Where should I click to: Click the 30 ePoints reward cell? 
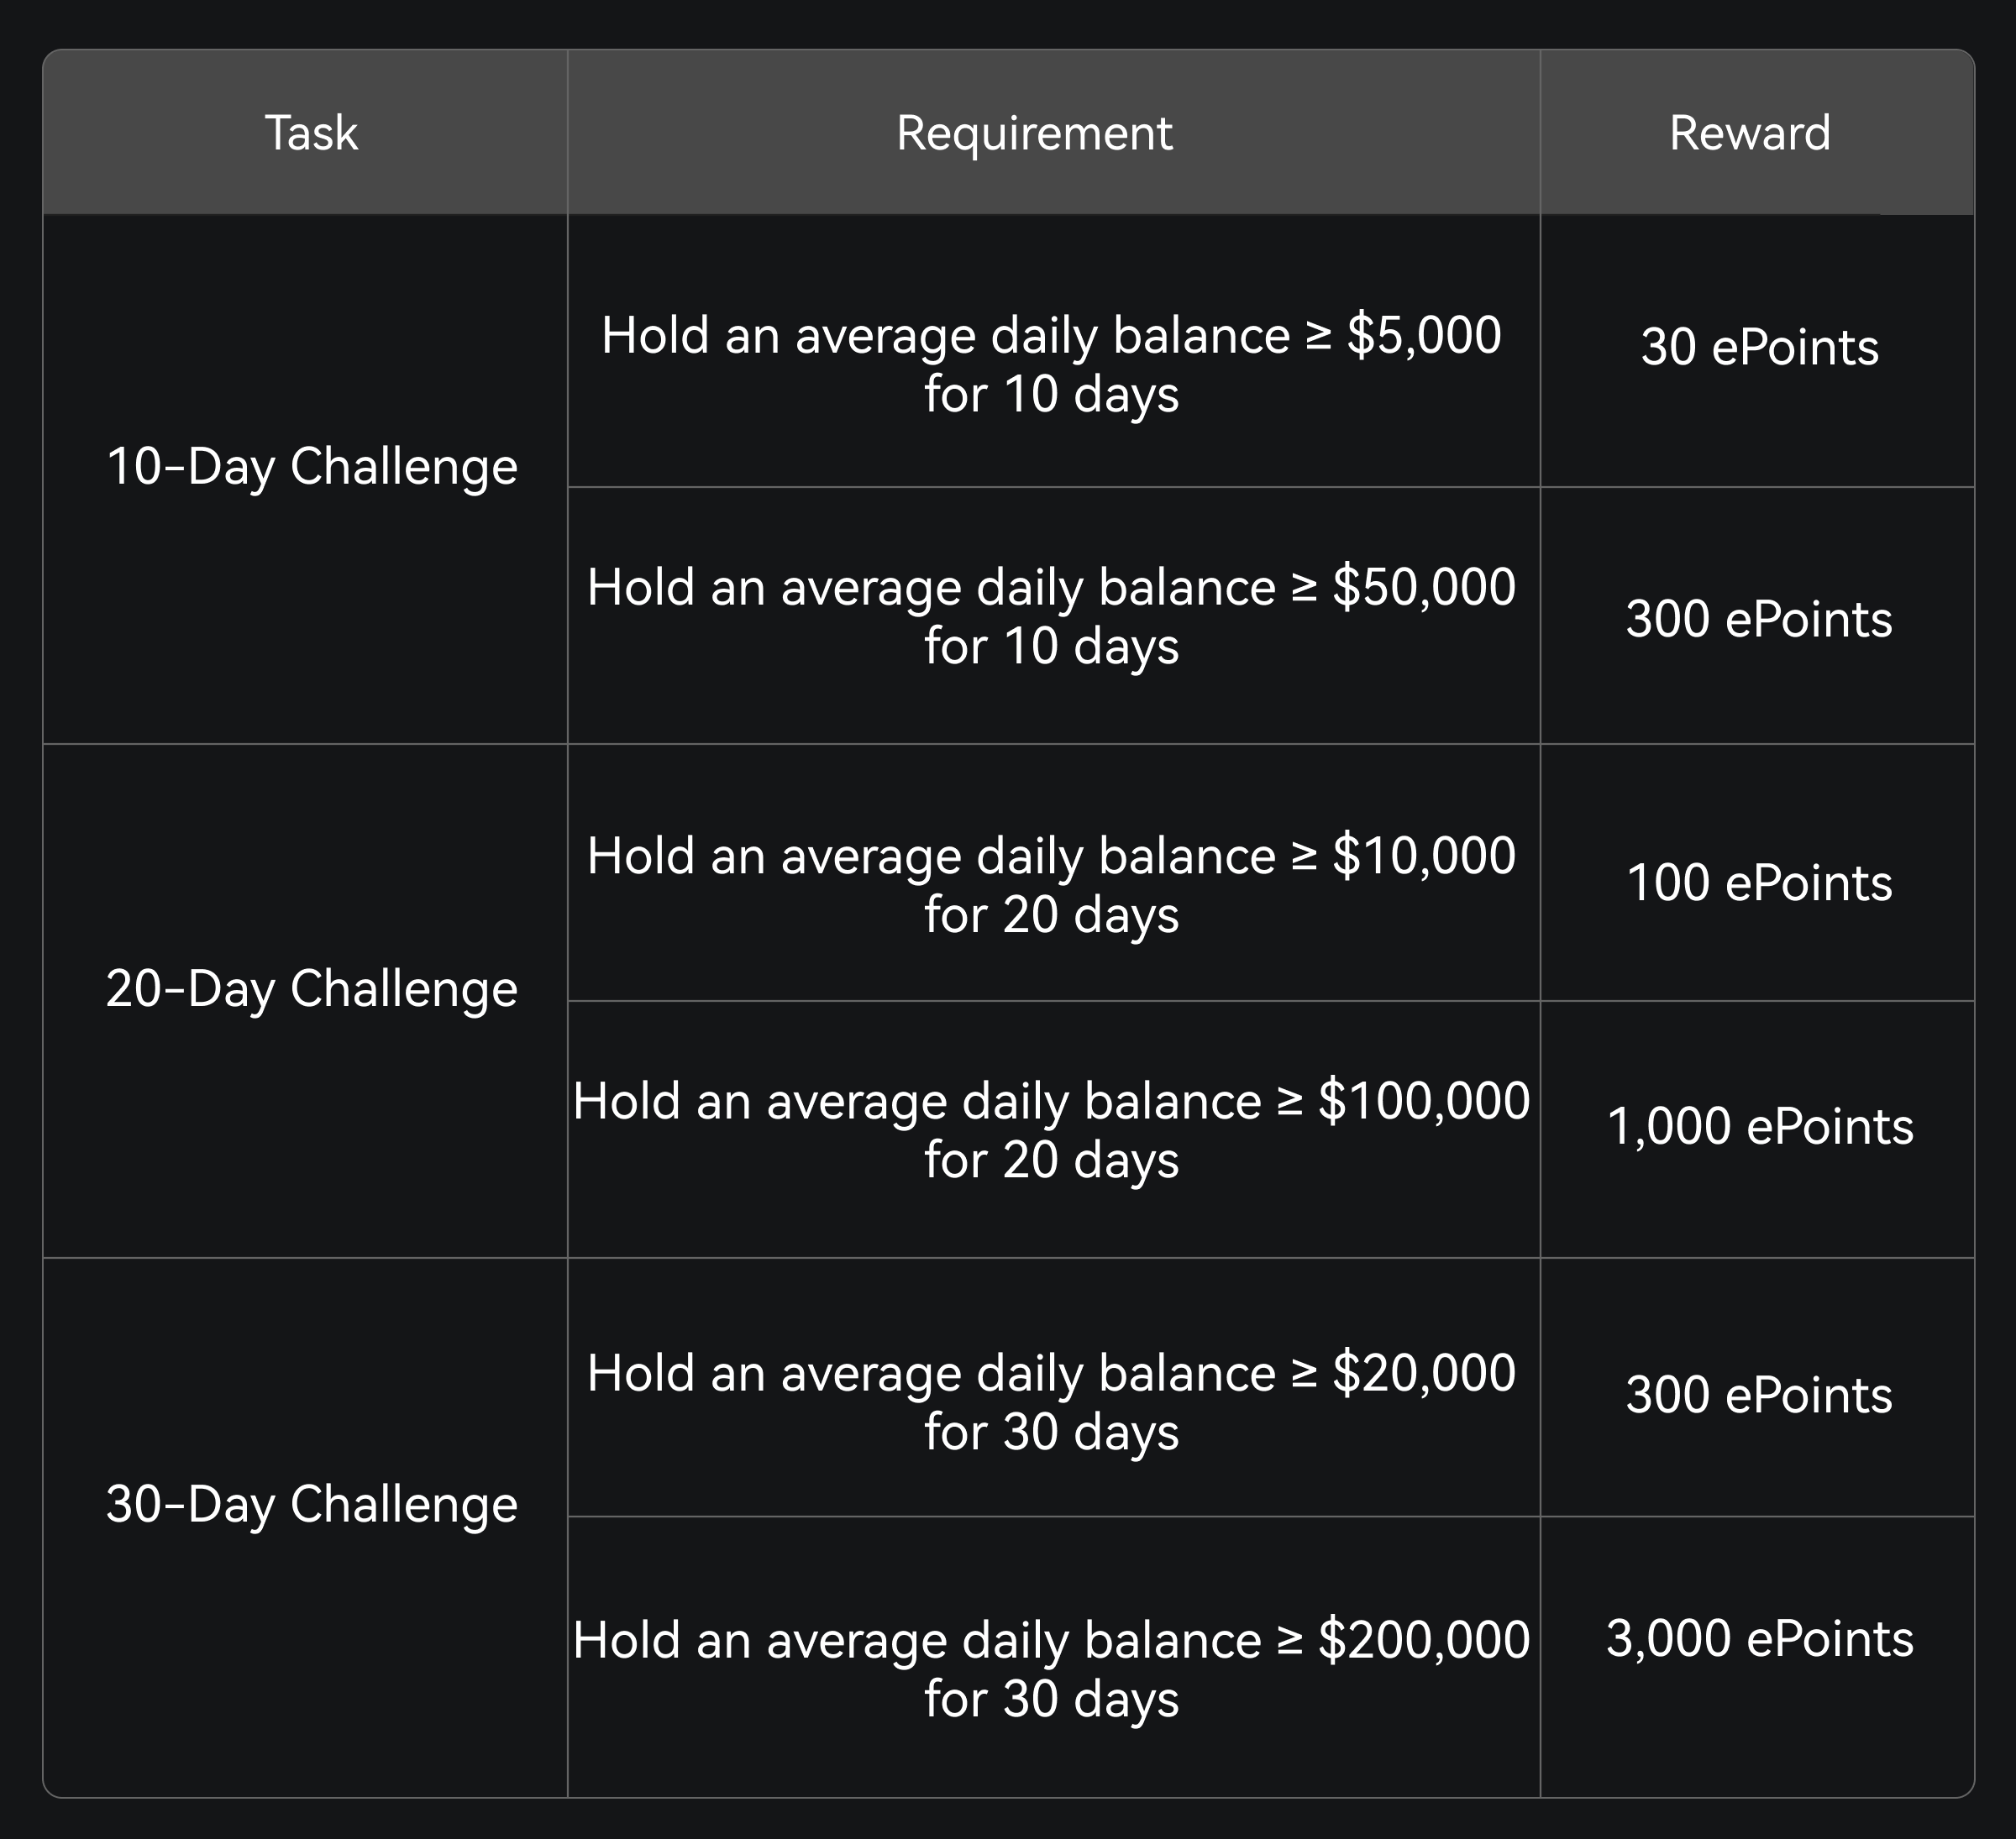(1759, 347)
